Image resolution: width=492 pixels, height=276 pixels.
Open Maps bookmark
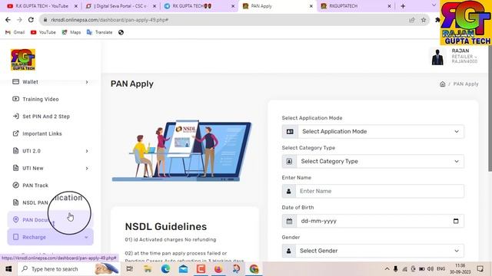tap(71, 32)
